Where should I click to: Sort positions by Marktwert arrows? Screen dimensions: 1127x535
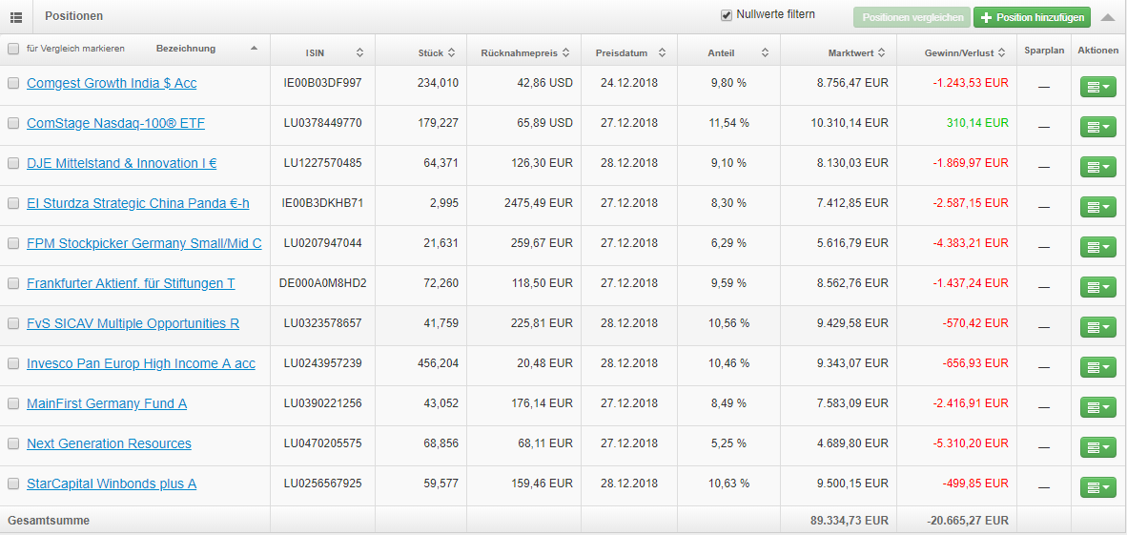click(881, 52)
